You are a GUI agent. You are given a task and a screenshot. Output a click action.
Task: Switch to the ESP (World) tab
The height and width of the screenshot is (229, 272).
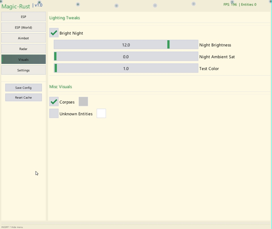[x=24, y=27]
